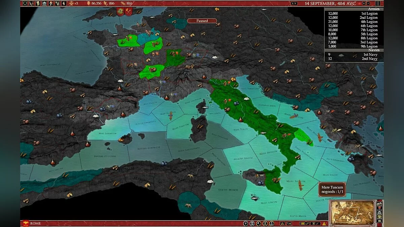Select the ship in Mare Siculum
The width and height of the screenshot is (404, 227).
(x=301, y=185)
